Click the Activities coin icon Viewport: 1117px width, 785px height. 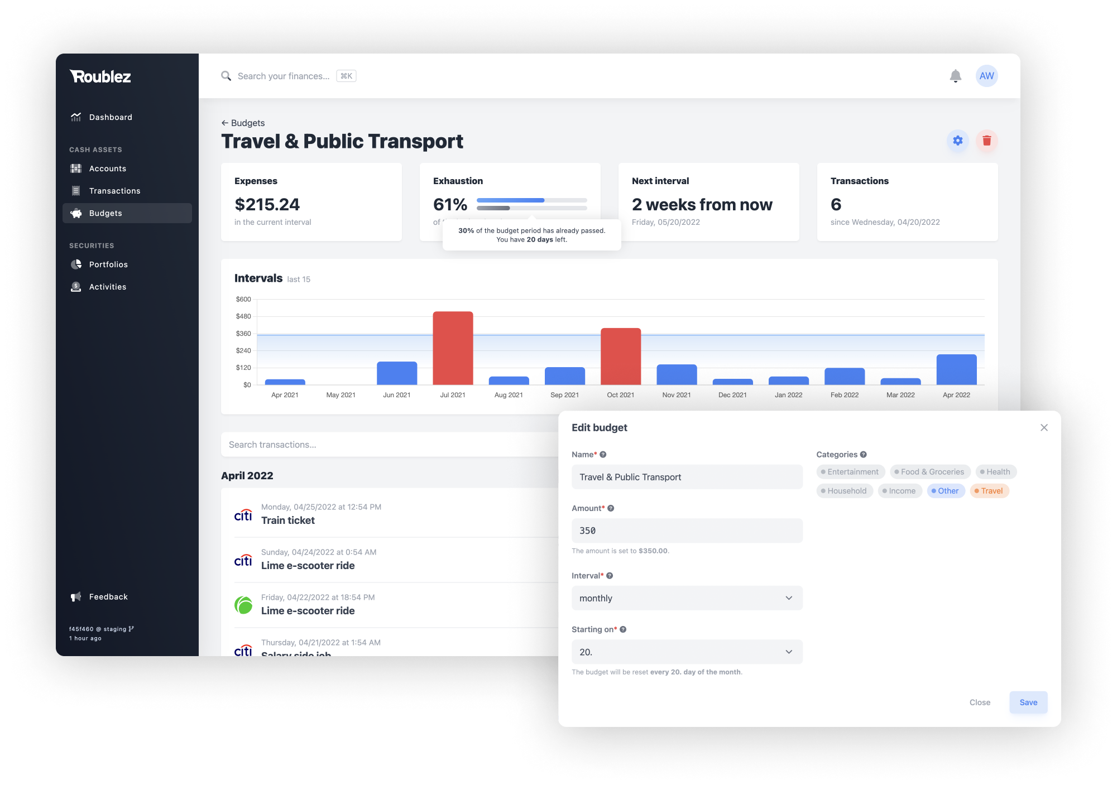coord(76,287)
